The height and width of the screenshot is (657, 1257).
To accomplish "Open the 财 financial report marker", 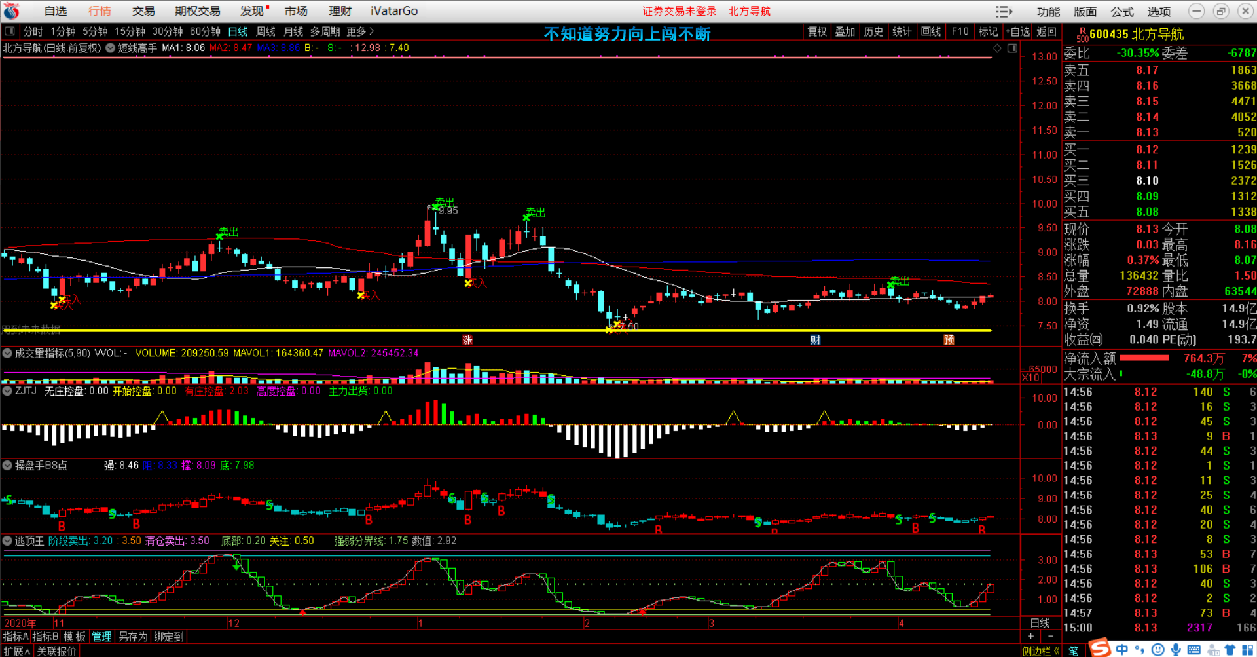I will (x=815, y=339).
